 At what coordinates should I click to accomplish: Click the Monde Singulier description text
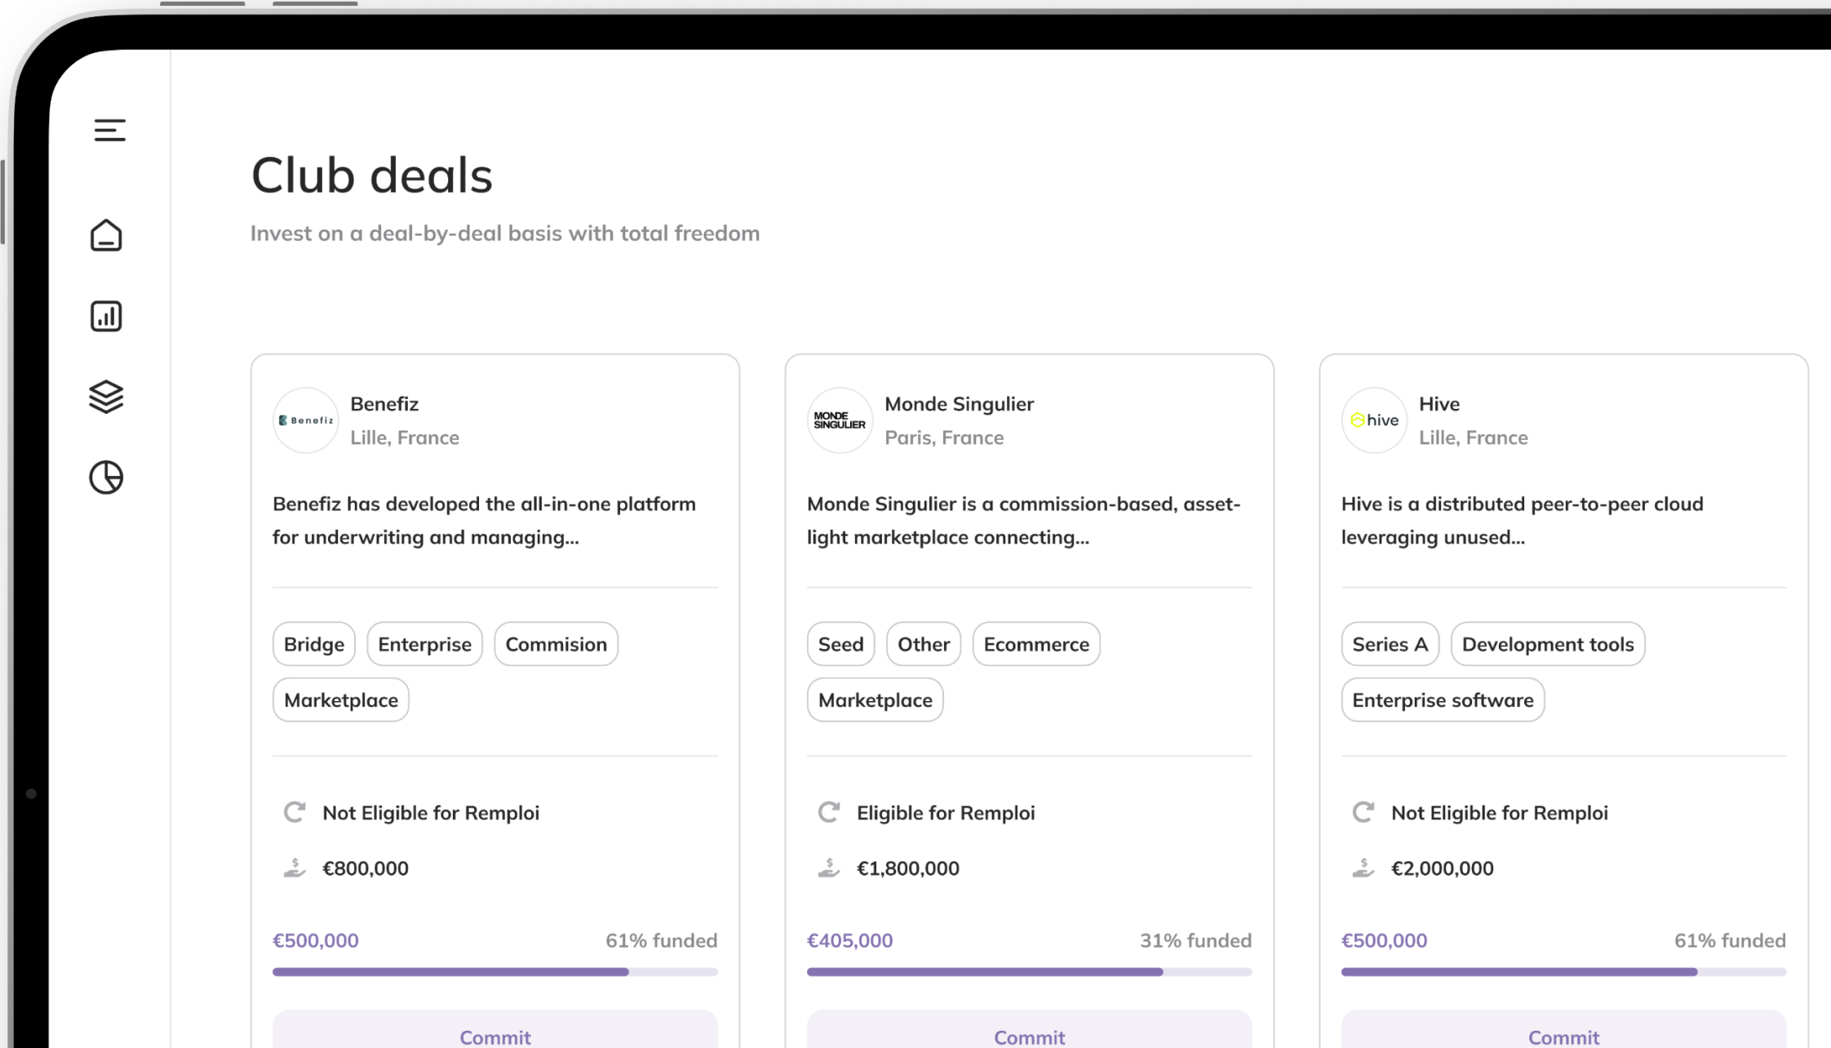coord(1024,521)
